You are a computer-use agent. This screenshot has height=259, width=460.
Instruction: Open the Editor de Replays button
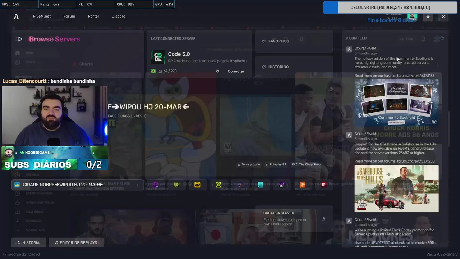(x=76, y=243)
